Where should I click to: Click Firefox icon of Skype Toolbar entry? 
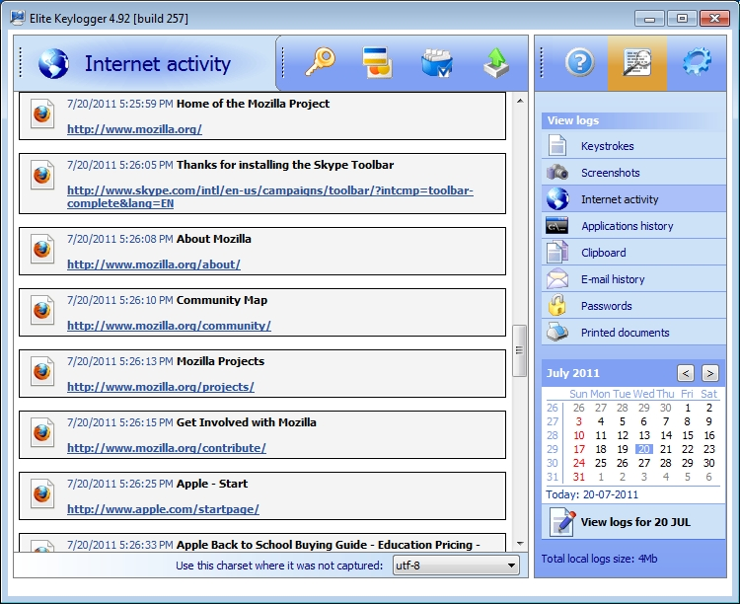pyautogui.click(x=42, y=175)
